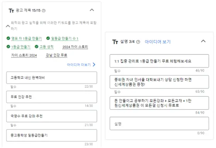Click green check next to 1등급 만들기 keyword

tap(8, 47)
